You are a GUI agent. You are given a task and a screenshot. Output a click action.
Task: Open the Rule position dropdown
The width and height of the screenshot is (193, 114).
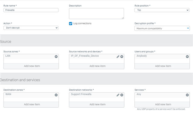point(162,10)
